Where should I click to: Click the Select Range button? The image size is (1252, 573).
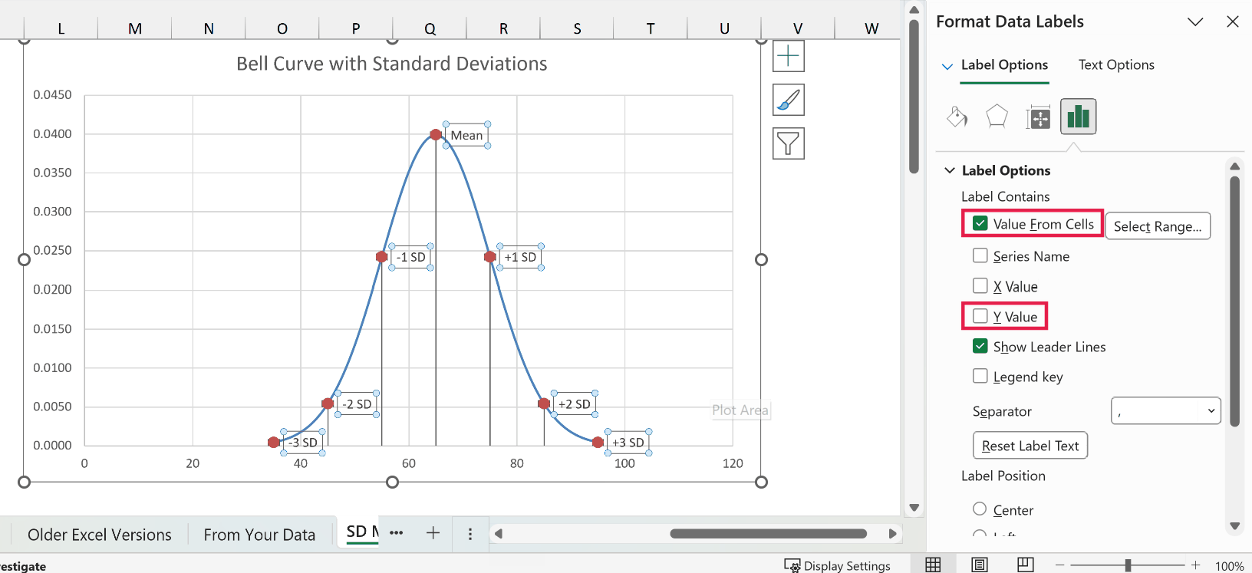tap(1158, 226)
